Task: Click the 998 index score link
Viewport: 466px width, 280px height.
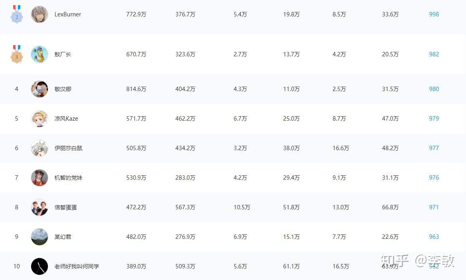Action: point(434,14)
